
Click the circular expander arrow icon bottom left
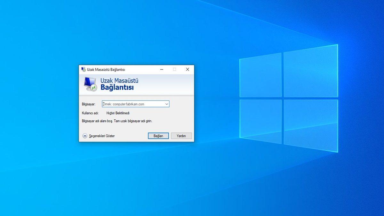pyautogui.click(x=85, y=136)
